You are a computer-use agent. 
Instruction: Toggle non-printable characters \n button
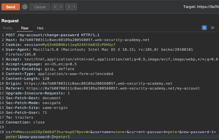(212, 28)
